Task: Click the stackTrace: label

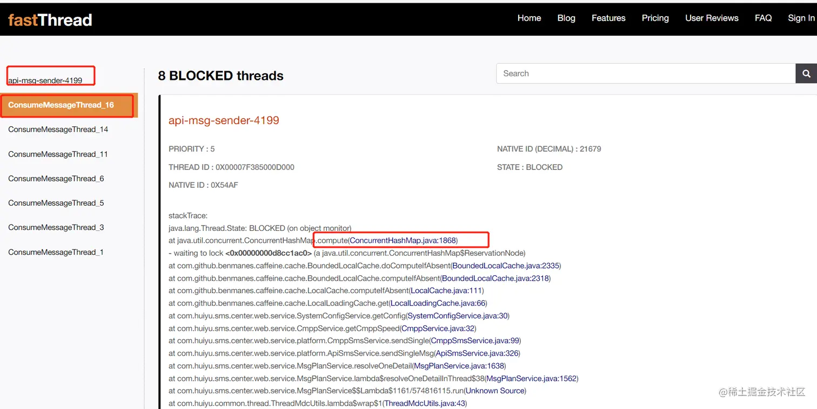Action: coord(188,216)
